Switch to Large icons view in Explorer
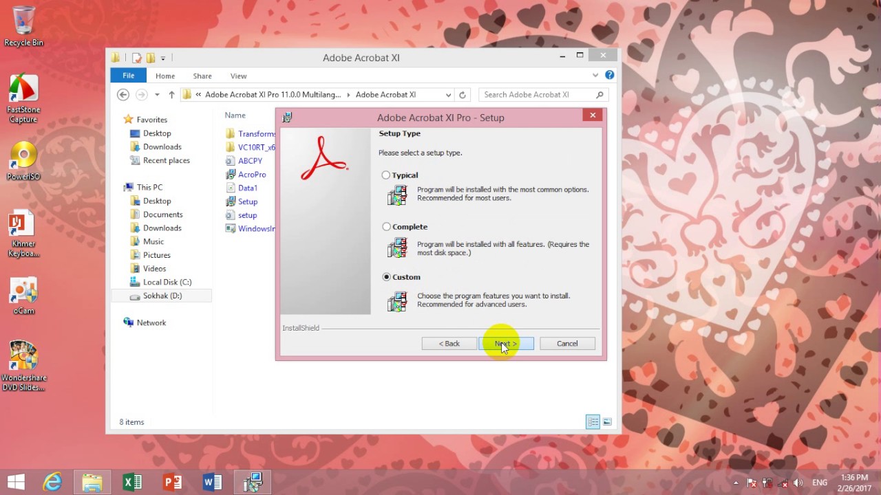Viewport: 881px width, 495px height. 607,422
